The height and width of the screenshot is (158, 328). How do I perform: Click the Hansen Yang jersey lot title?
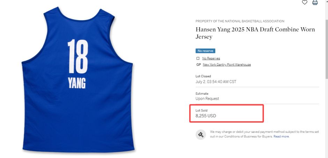[255, 33]
